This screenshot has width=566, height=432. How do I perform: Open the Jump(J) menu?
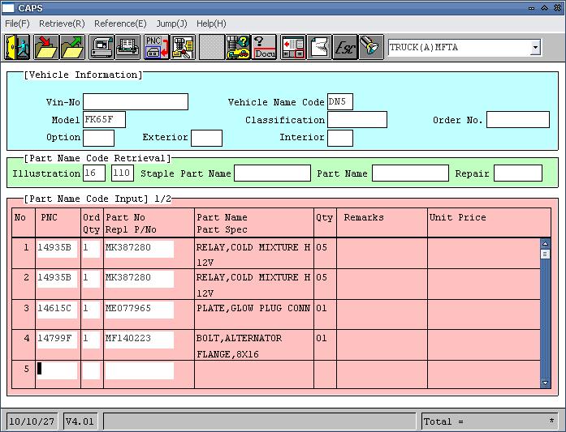(x=171, y=24)
